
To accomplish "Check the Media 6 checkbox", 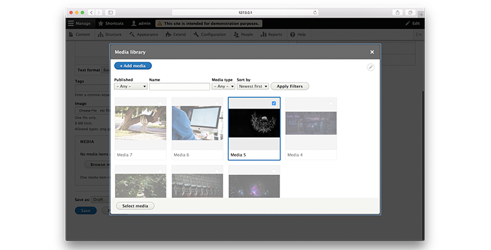I will [x=217, y=103].
